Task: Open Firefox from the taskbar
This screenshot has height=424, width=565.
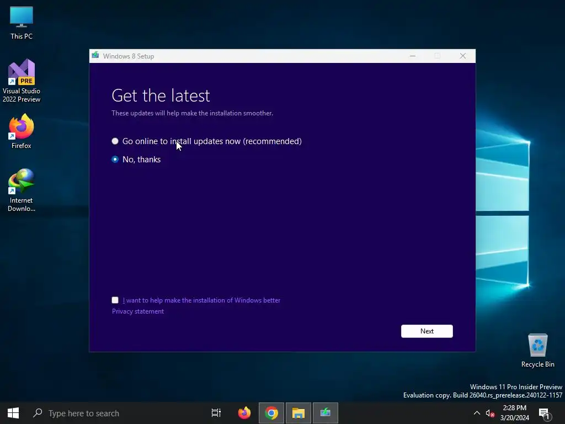Action: (244, 413)
